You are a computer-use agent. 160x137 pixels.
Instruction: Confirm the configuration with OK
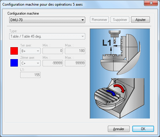click(143, 129)
